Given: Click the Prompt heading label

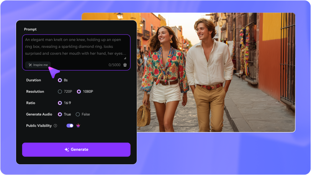Looking at the screenshot, I should (30, 29).
